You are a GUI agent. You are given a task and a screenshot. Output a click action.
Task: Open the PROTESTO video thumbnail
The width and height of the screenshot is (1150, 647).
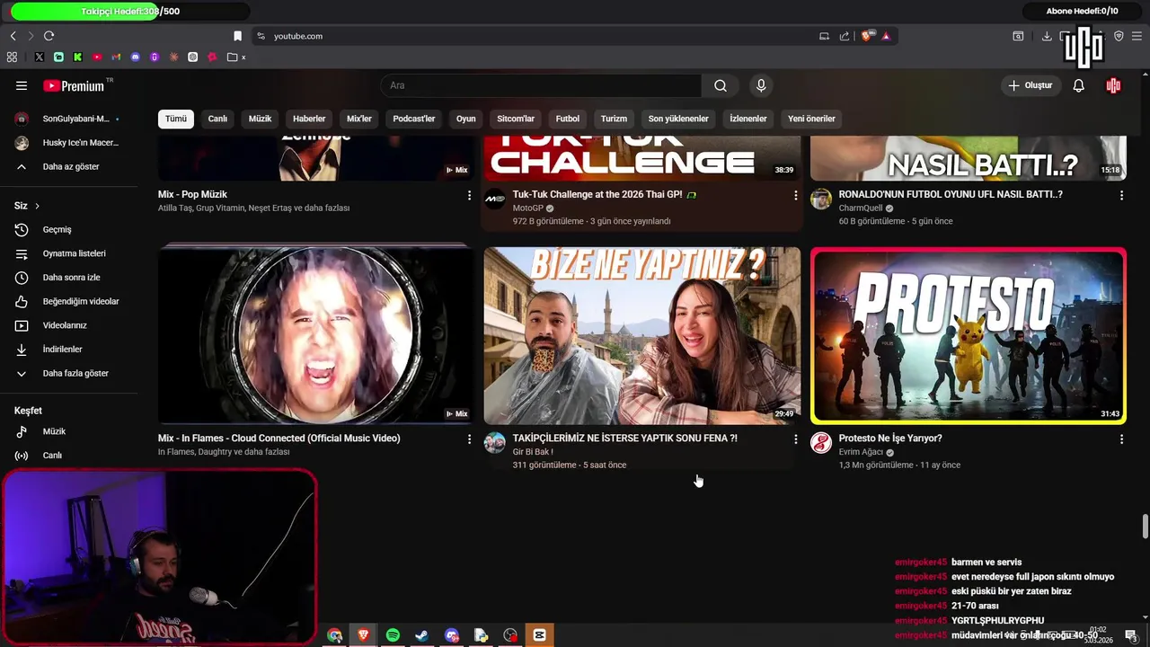point(968,335)
